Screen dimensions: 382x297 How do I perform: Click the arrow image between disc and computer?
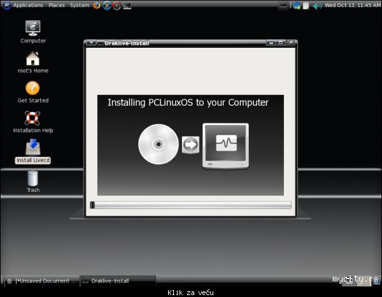(x=190, y=145)
